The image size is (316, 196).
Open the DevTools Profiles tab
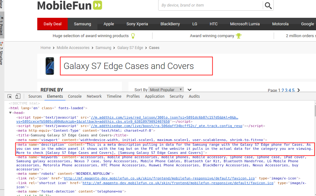click(x=133, y=96)
